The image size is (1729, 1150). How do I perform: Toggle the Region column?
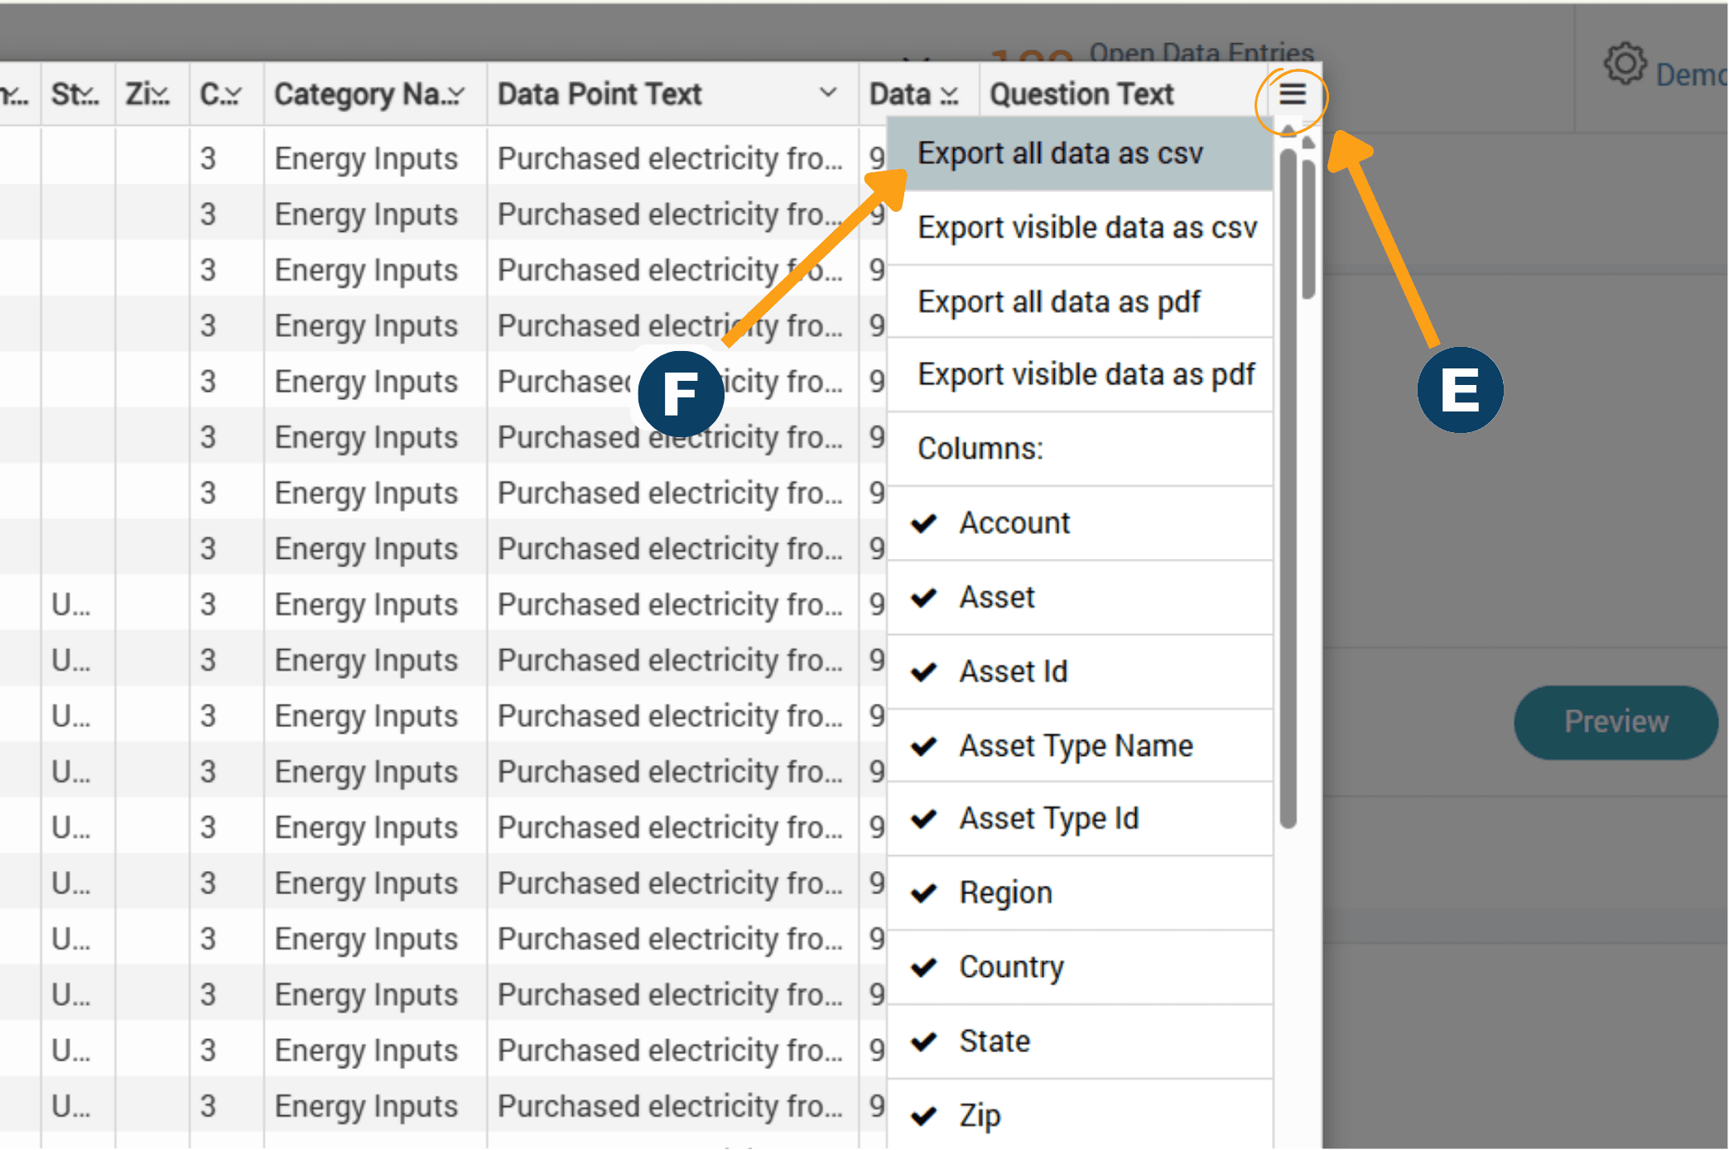tap(1080, 893)
